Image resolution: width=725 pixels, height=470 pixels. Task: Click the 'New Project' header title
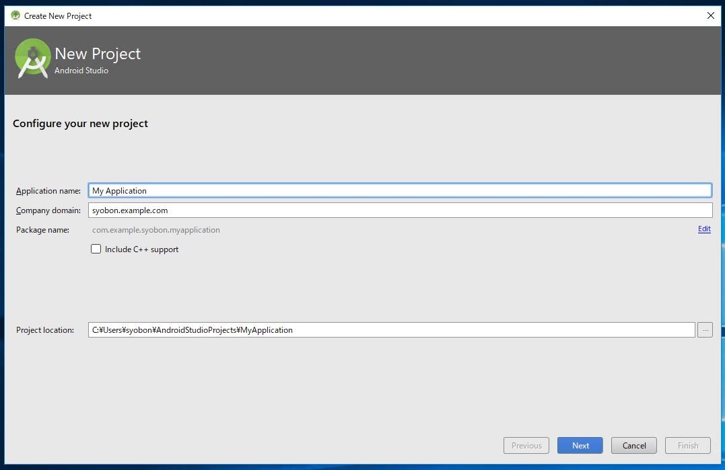tap(98, 54)
